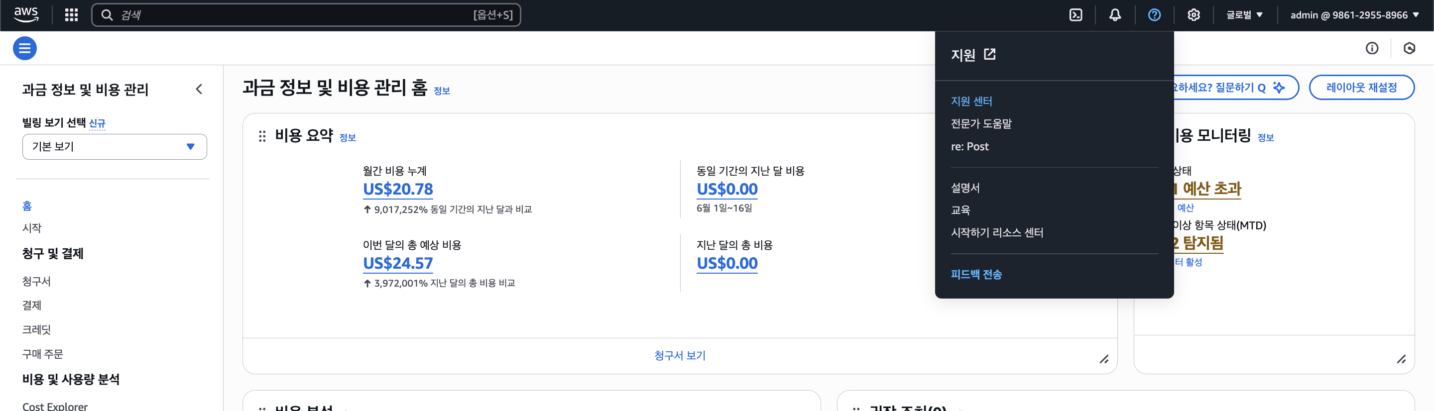The width and height of the screenshot is (1434, 411).
Task: Collapse the 과금 정보 및 비용 관리 sidebar
Action: click(x=199, y=89)
